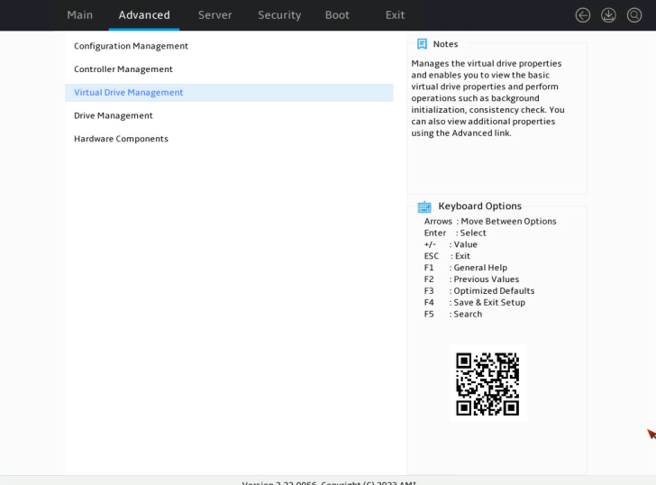Switch to the Main tab
Screen dimensions: 656x485
(80, 15)
